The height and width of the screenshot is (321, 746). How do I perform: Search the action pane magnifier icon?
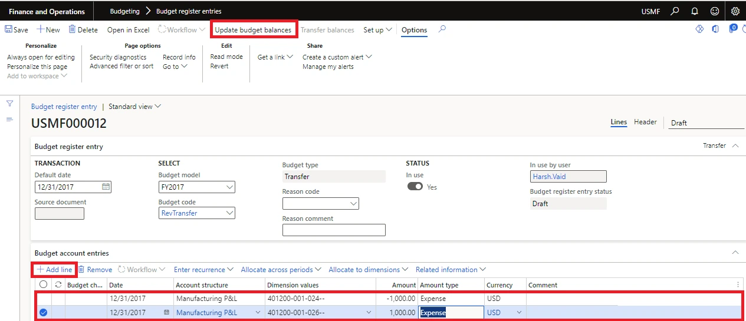(x=442, y=29)
